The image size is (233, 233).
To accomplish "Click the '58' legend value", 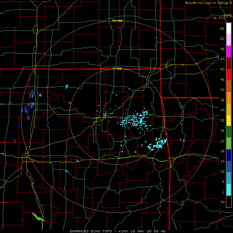I will click(x=222, y=49).
